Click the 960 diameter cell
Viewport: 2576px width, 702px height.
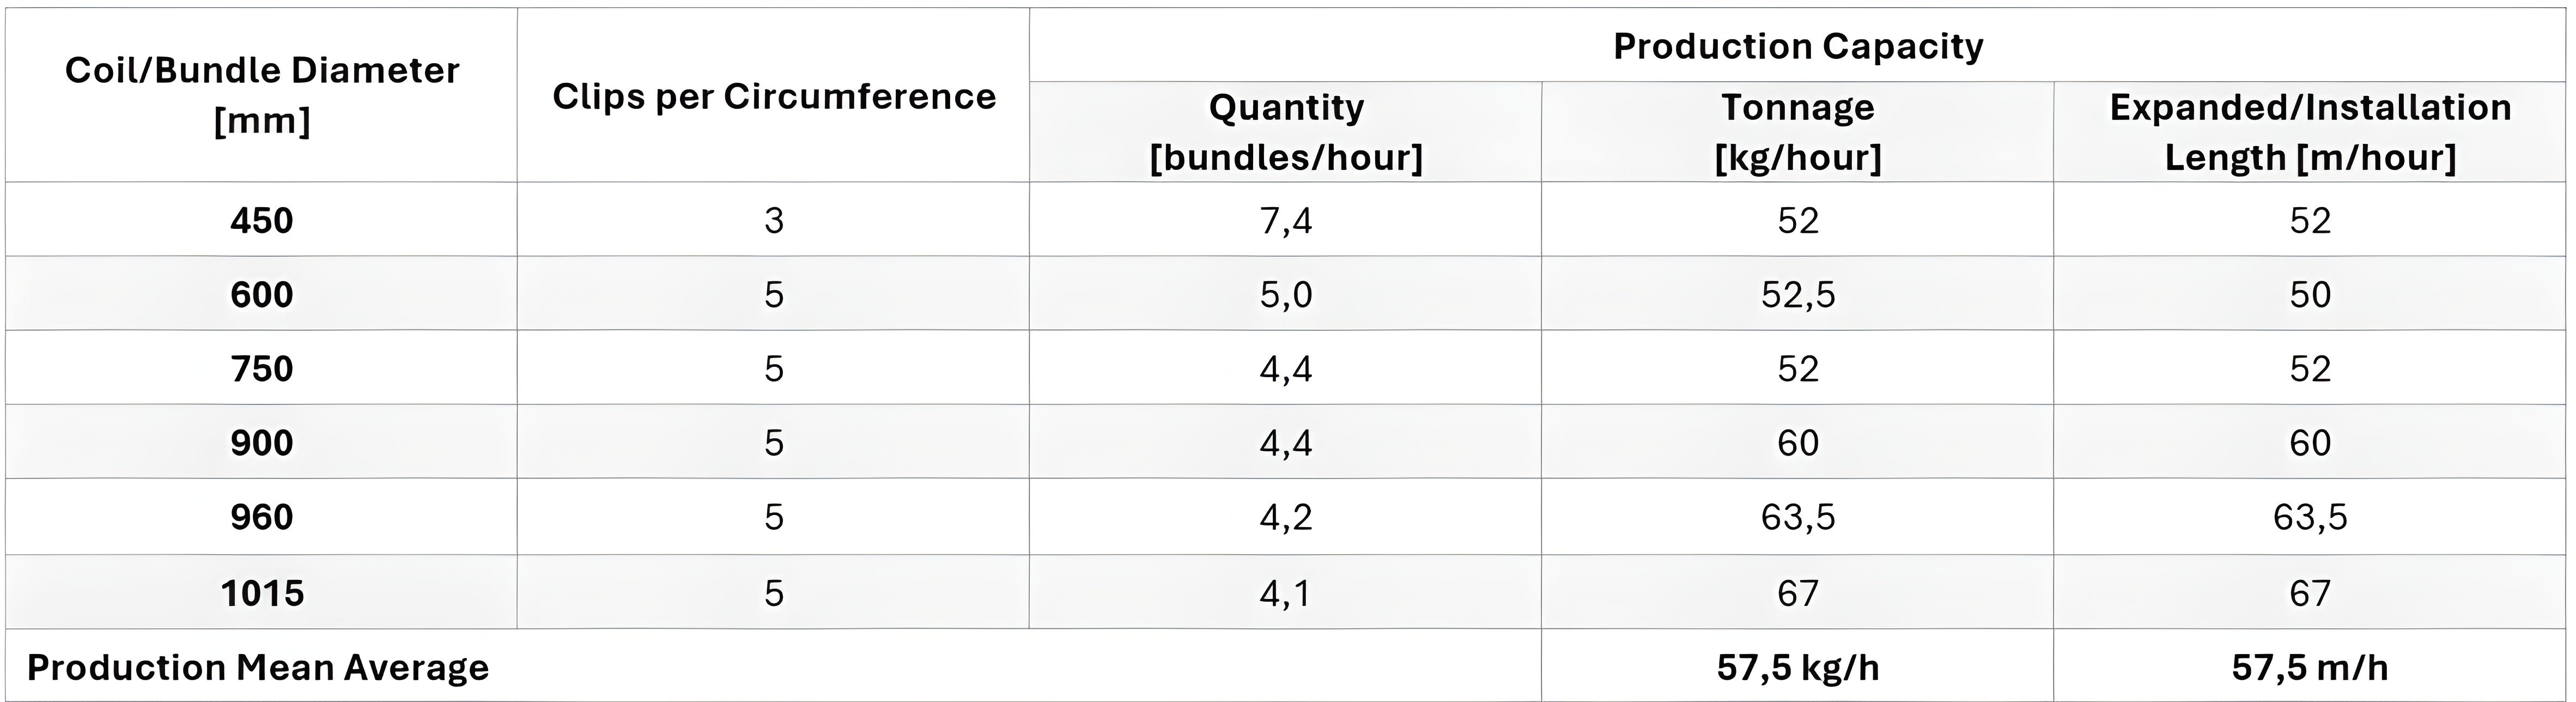coord(262,516)
